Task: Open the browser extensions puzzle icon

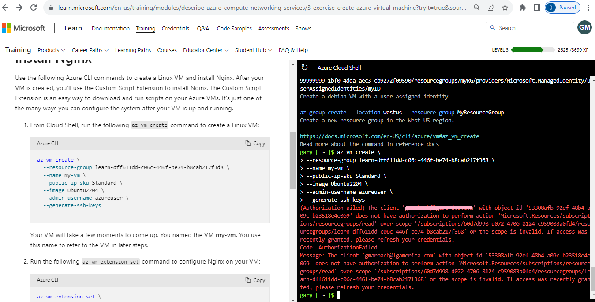Action: pyautogui.click(x=523, y=8)
